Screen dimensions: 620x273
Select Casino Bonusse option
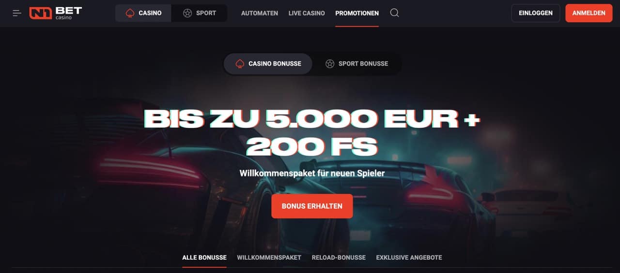point(268,63)
